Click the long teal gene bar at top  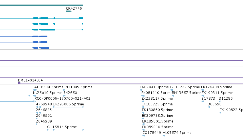point(41,5)
